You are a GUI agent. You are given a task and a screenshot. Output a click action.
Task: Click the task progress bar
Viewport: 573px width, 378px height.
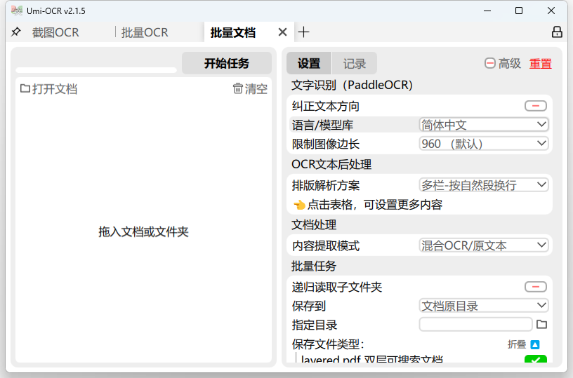tap(96, 70)
